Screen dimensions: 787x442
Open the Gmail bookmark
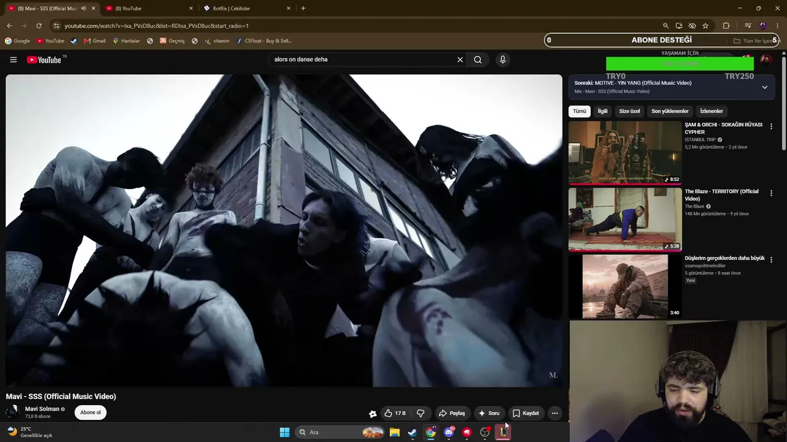click(95, 41)
